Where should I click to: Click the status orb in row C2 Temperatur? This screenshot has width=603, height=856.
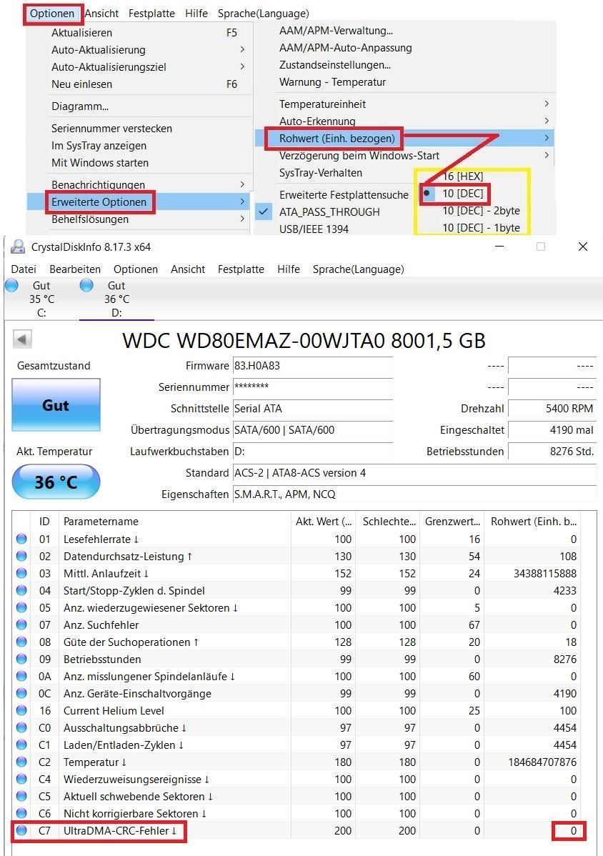(21, 762)
